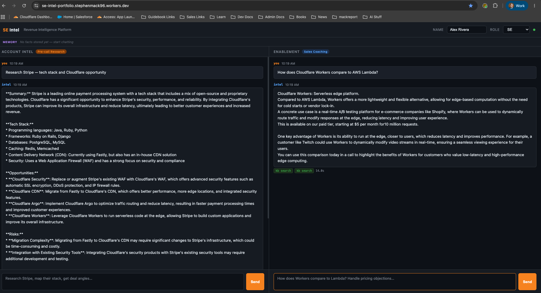Screen dimensions: 541x293
Task: Click the Account Intel panel scrollbar
Action: [268, 138]
